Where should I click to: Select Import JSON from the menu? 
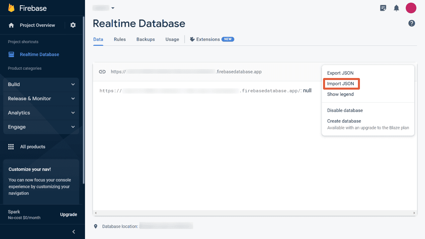point(341,84)
